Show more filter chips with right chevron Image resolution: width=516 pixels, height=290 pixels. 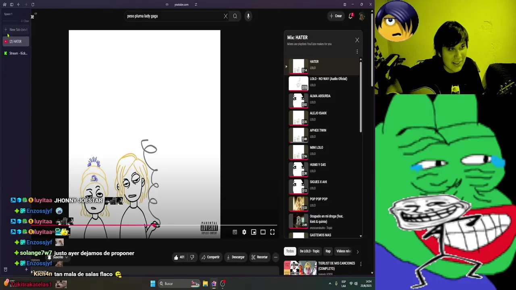358,251
